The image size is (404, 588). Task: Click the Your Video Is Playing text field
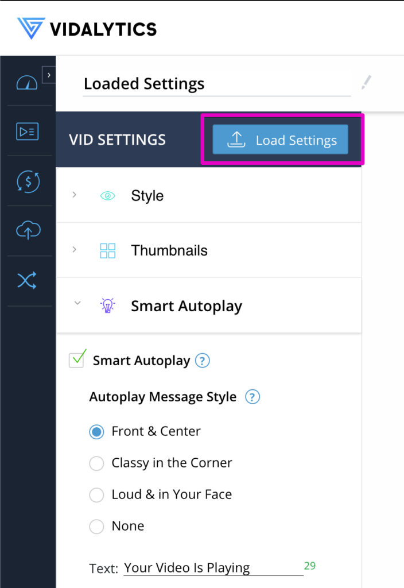pos(213,568)
